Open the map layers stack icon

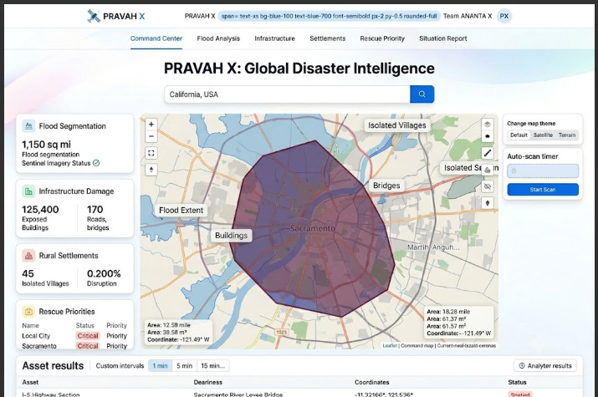(x=488, y=125)
